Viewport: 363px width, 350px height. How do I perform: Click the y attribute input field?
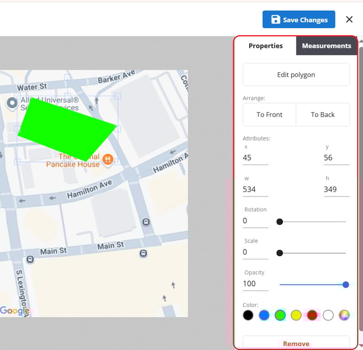click(336, 158)
